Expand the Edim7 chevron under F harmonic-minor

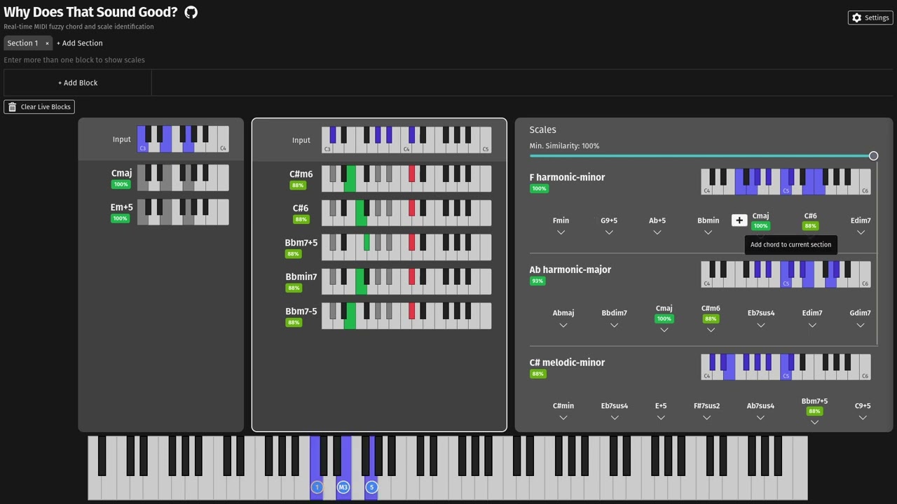point(861,232)
